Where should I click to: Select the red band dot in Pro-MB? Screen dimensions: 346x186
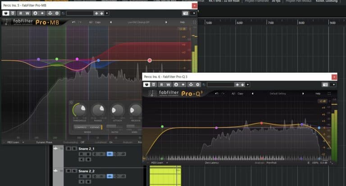point(150,60)
